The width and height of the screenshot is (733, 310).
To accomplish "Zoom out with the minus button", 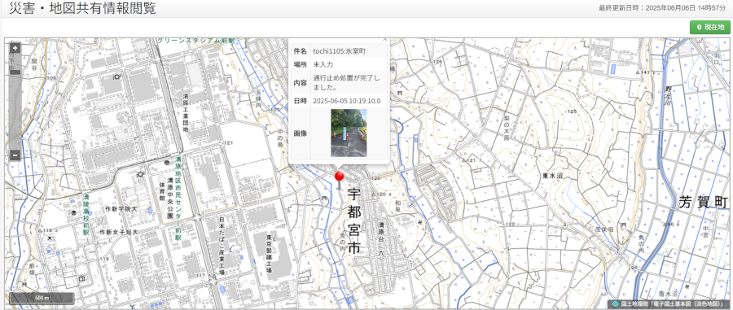I will click(15, 155).
